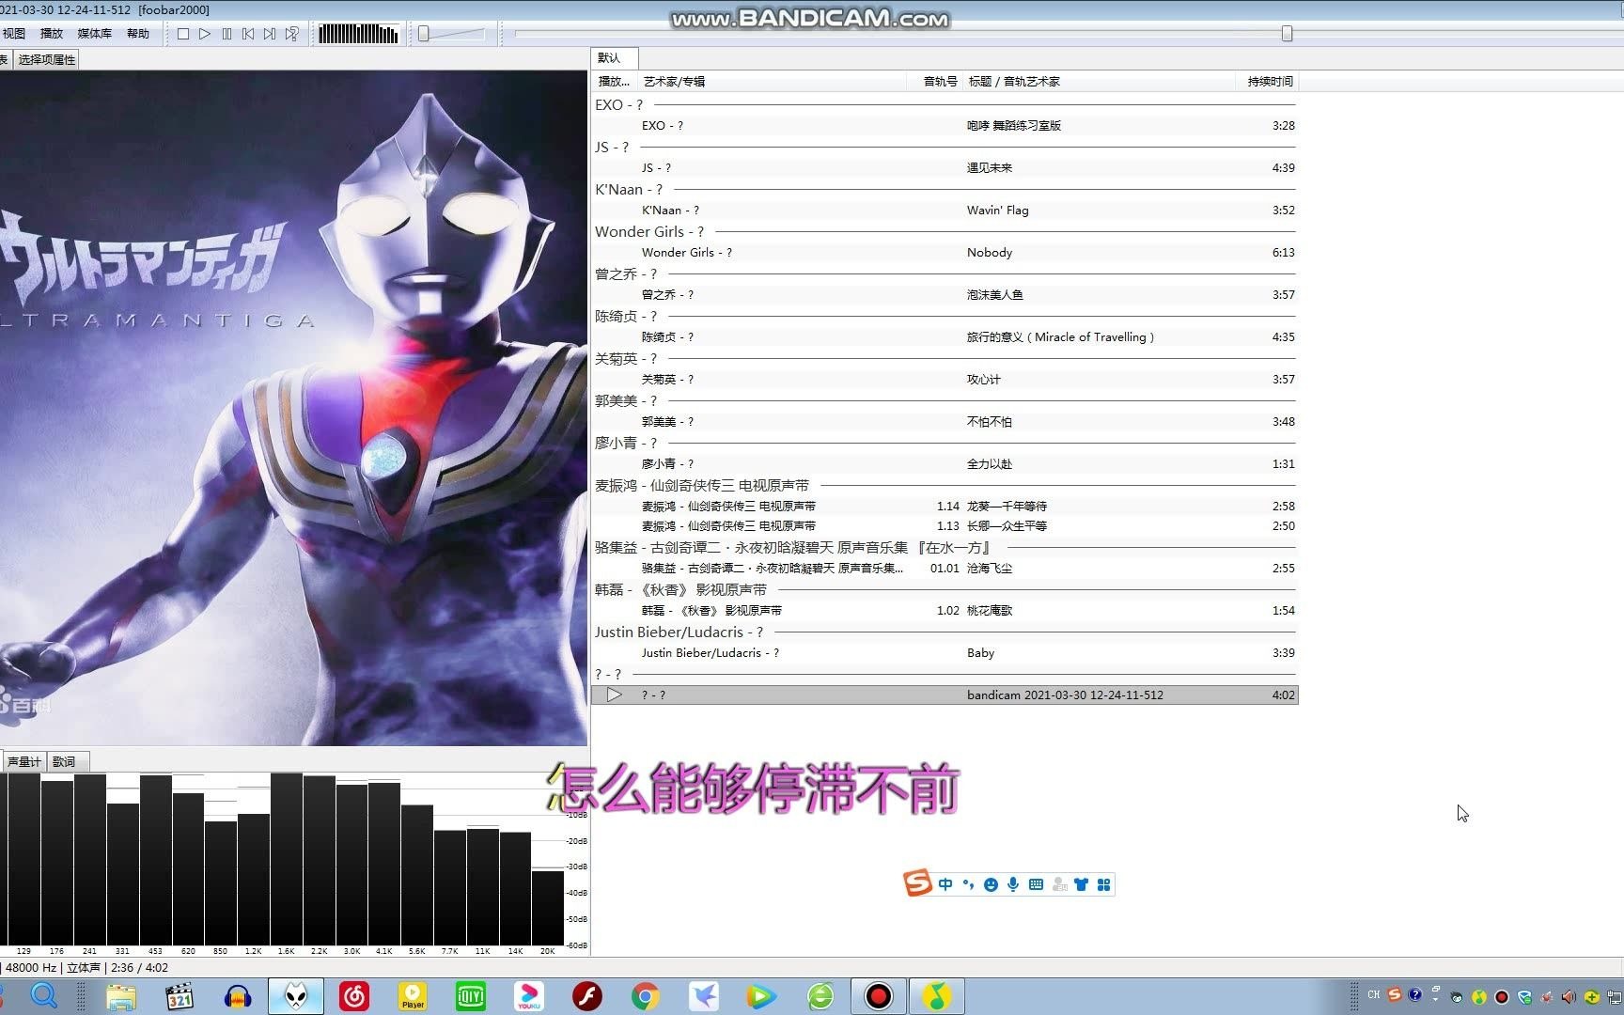Open foobar2000 alien icon in taskbar
Image resolution: width=1624 pixels, height=1015 pixels.
[296, 996]
